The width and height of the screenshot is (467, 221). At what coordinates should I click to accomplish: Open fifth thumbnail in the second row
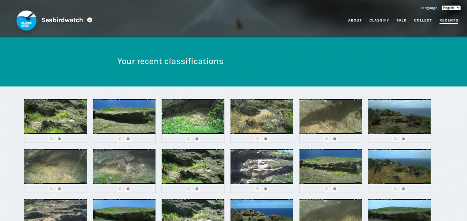point(331,166)
